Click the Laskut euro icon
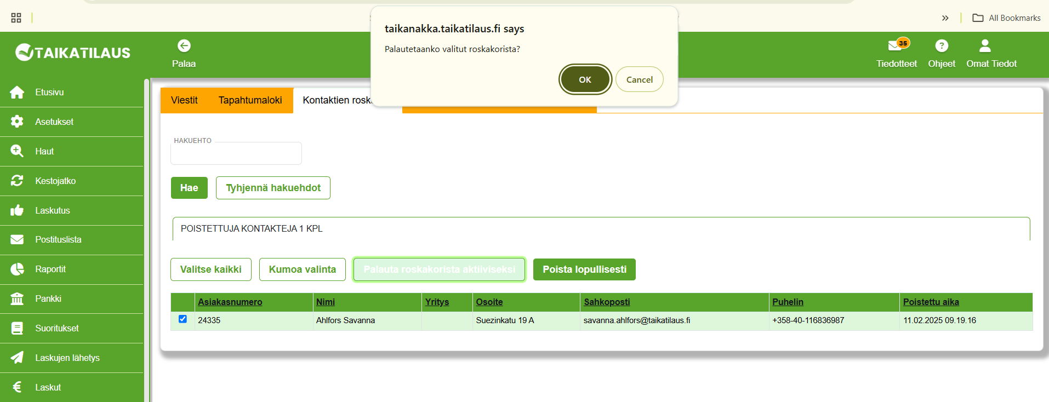This screenshot has width=1049, height=402. point(17,387)
